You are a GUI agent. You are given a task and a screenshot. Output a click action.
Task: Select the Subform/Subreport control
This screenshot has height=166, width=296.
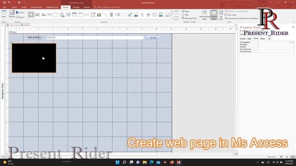[154, 15]
